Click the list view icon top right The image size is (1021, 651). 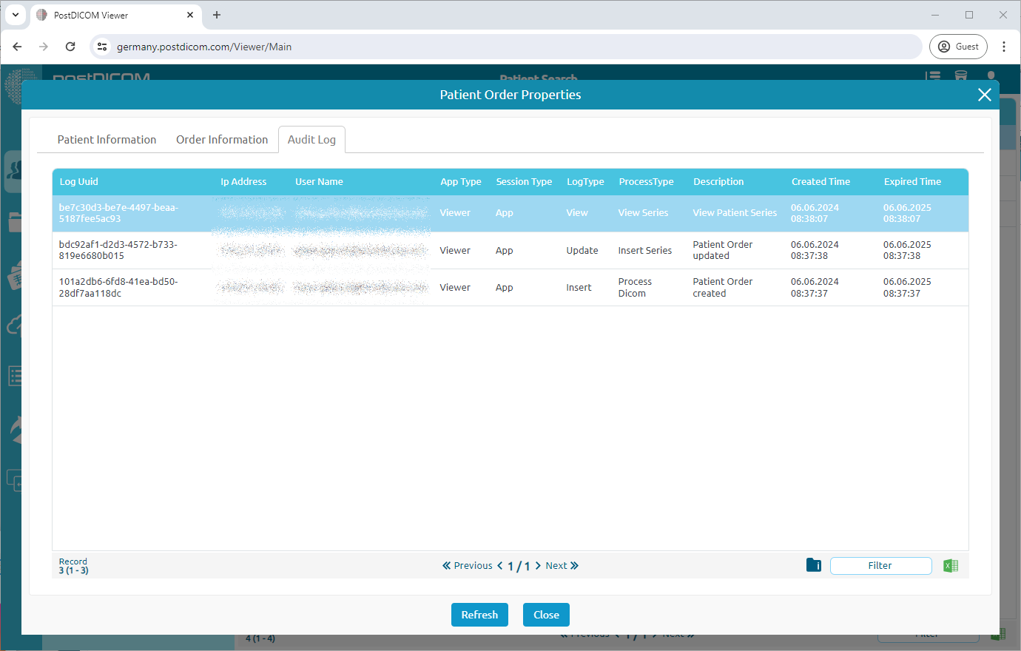point(932,76)
